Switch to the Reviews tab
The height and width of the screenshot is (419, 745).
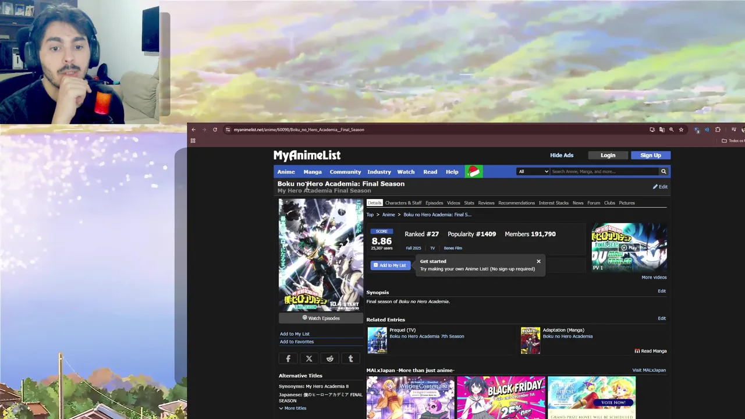[486, 203]
